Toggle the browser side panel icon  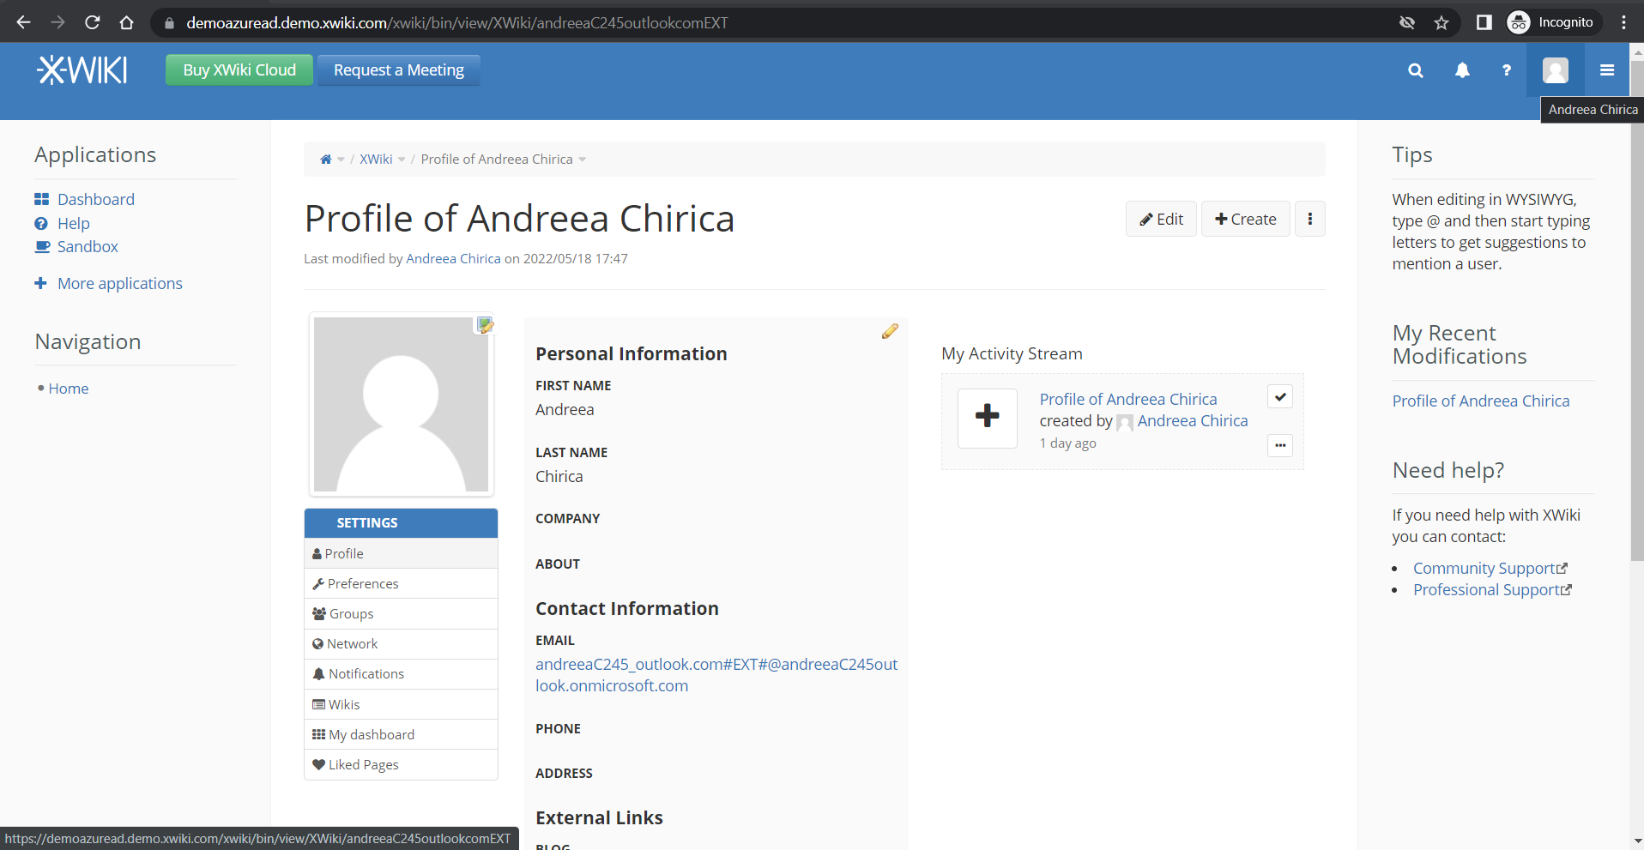pyautogui.click(x=1484, y=22)
